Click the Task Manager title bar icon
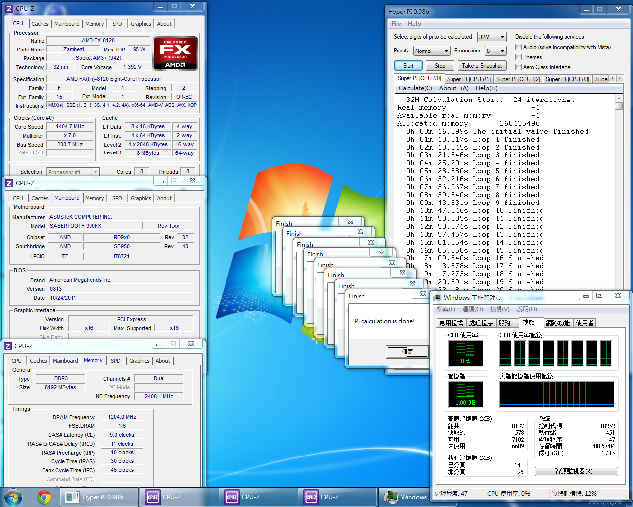The image size is (633, 507). click(x=437, y=297)
